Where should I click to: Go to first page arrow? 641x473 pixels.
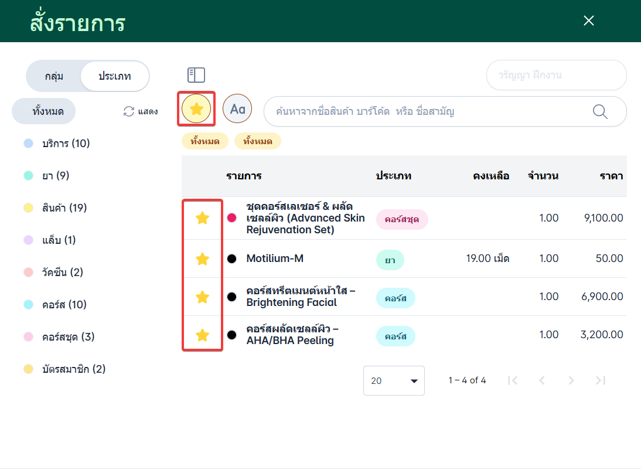tap(513, 380)
